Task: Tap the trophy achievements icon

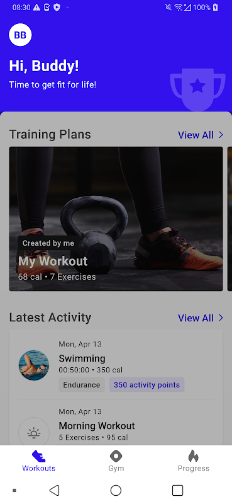Action: [197, 89]
